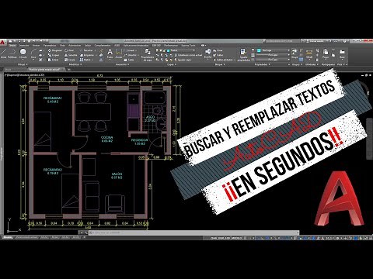Choose the Copiar modify command
The width and height of the screenshot is (373, 279).
[54, 55]
